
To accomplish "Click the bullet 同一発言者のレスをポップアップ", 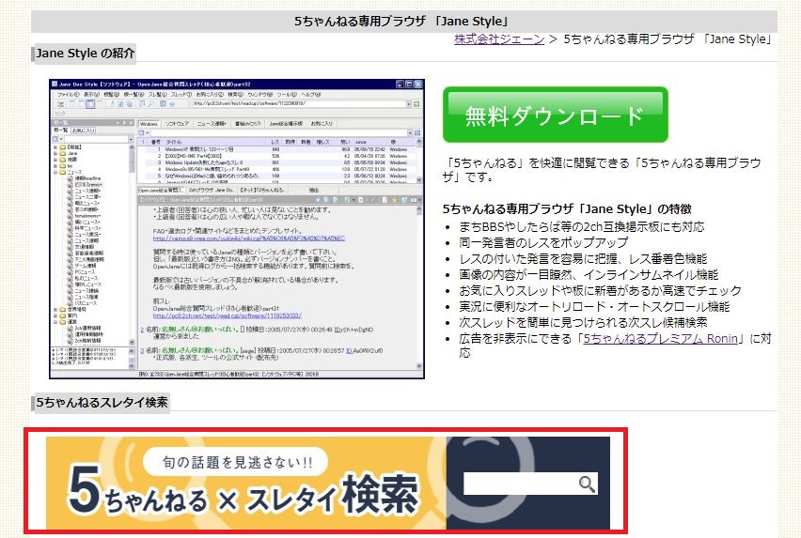I will 543,243.
